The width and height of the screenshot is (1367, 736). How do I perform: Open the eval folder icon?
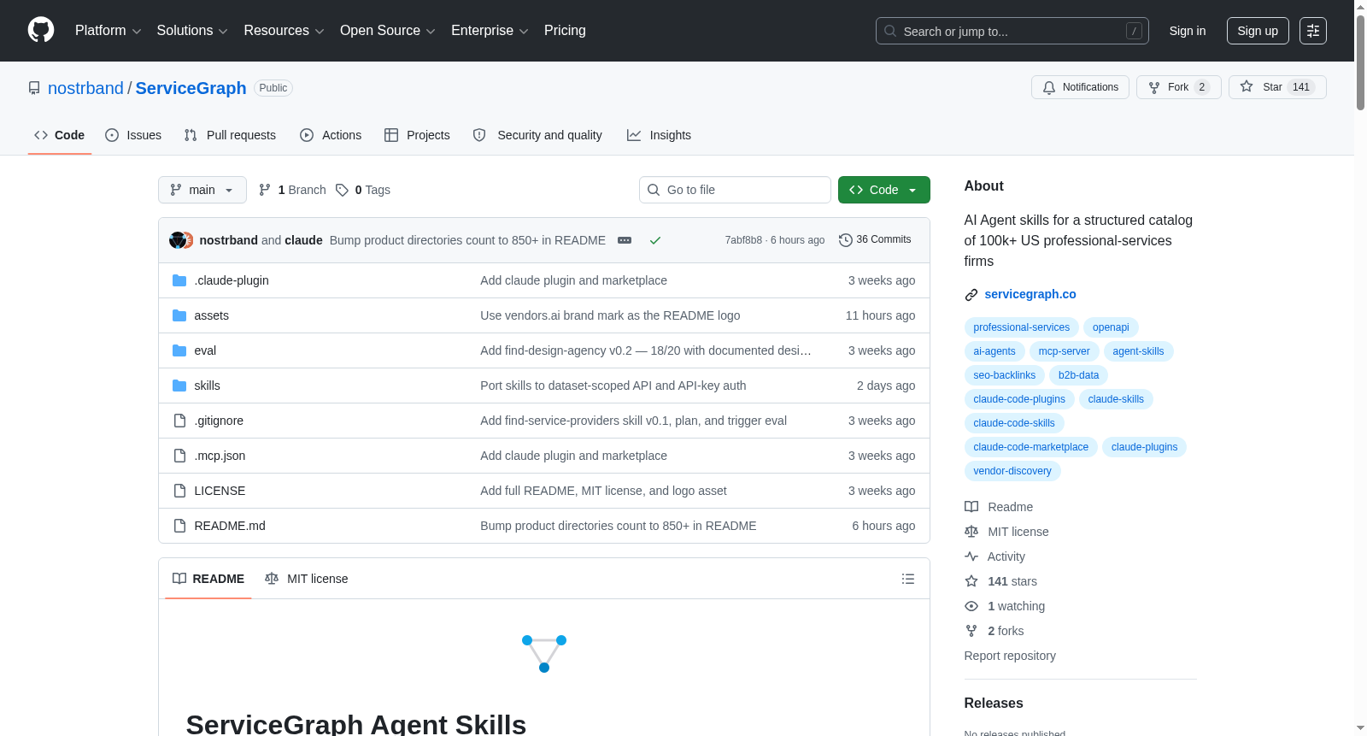click(x=179, y=350)
